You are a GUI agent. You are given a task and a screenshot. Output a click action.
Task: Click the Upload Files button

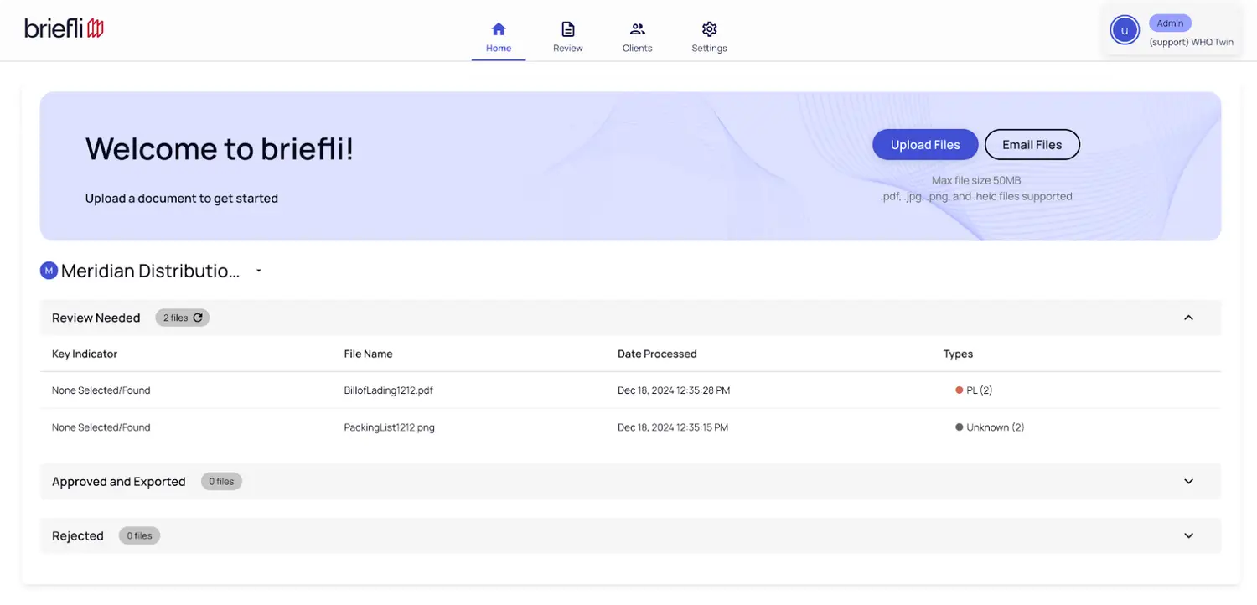pos(925,145)
